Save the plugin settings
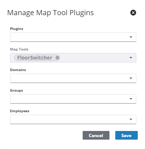The image size is (145, 149). (x=127, y=135)
